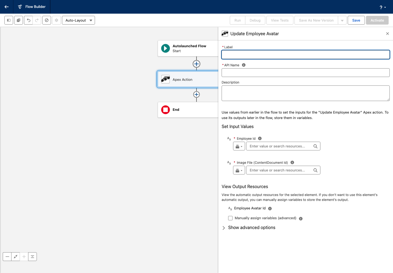Open the Help question mark menu
Screen dimensions: 393x273
[383, 7]
